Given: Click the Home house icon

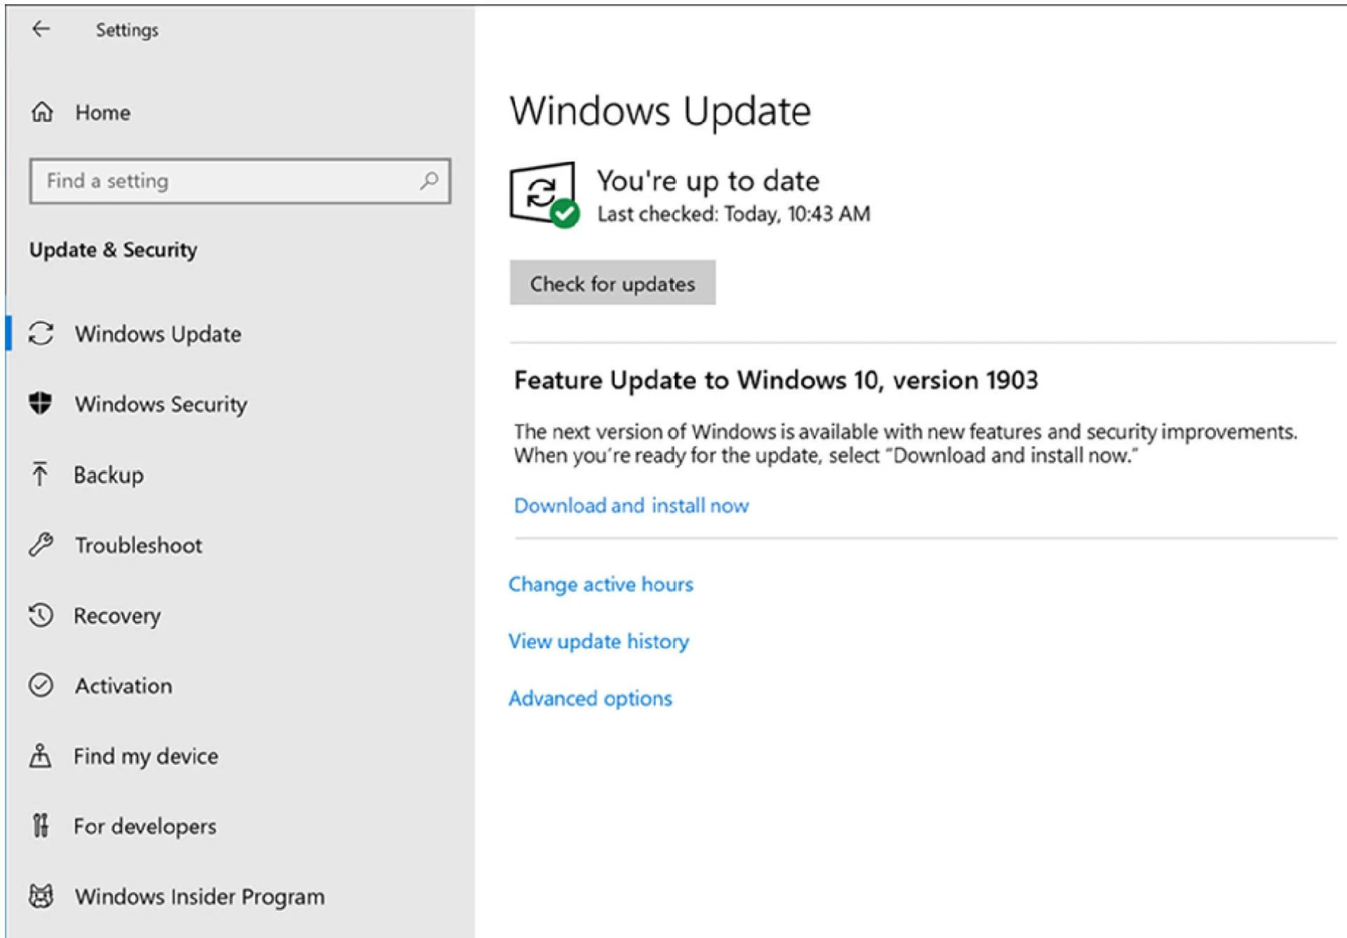Looking at the screenshot, I should coord(41,111).
